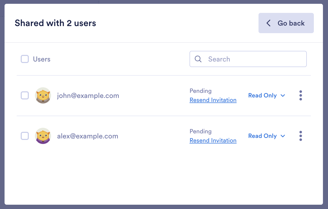
Task: Resend Invitation to john@example.com
Action: coord(213,100)
